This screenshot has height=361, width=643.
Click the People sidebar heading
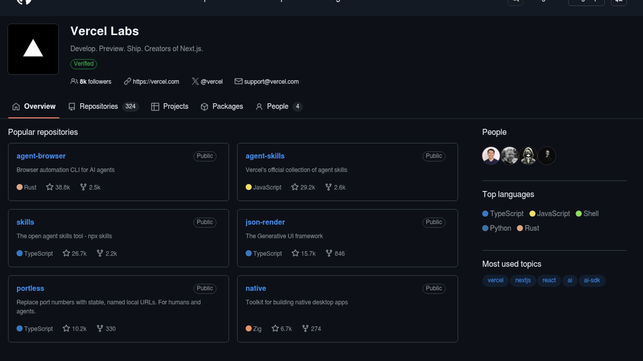coord(494,132)
